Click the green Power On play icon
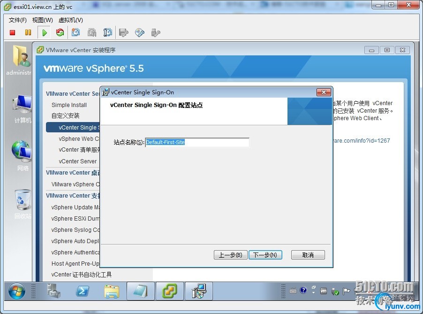Viewport: 423px width, 314px height. 45,33
